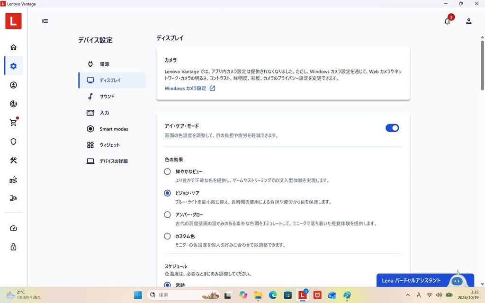Select ウィジェット in the device settings menu

click(x=112, y=145)
